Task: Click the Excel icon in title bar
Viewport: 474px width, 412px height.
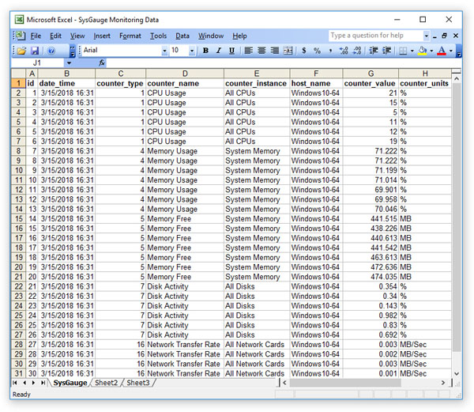Action: (19, 20)
